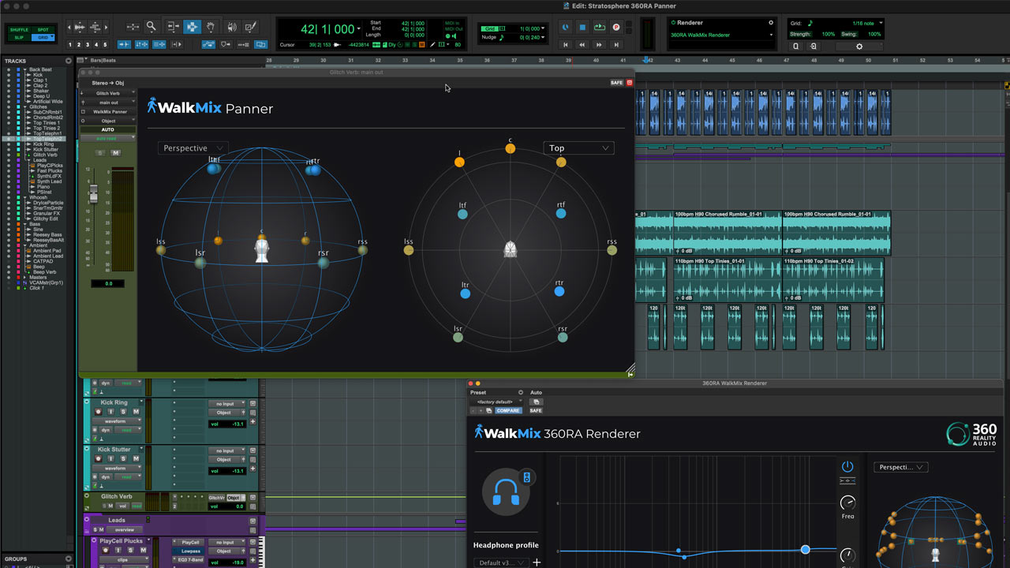Screen dimensions: 1010x568
Task: Expand the factory default preset dropdown
Action: point(496,402)
